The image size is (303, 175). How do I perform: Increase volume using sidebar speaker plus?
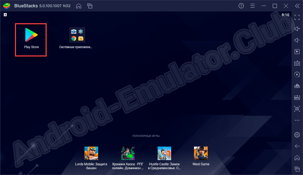pyautogui.click(x=297, y=28)
